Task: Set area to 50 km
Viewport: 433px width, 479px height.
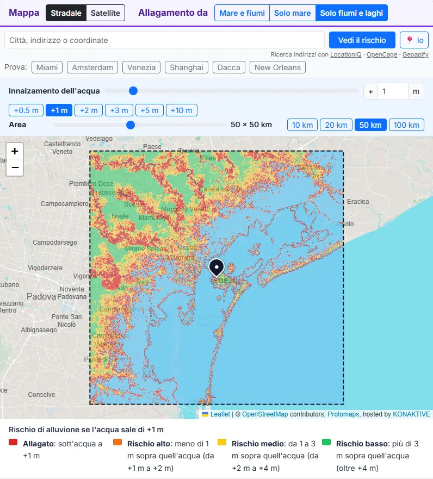Action: click(370, 125)
